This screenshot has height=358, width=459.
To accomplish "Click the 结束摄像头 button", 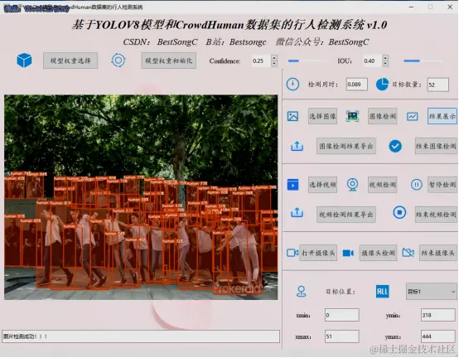I will click(438, 253).
